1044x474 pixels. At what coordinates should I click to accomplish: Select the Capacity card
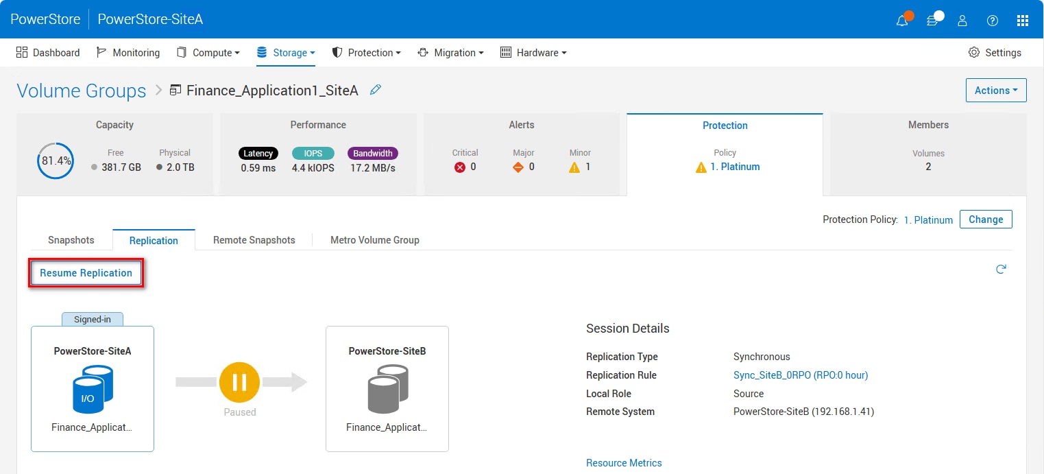click(x=114, y=154)
